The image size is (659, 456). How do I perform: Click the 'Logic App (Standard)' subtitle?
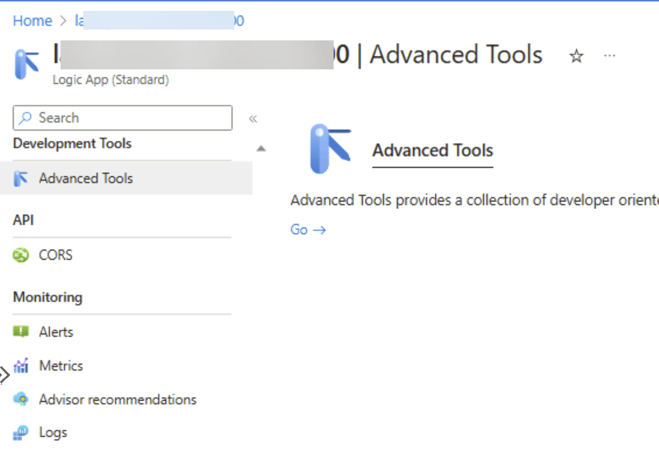coord(111,80)
